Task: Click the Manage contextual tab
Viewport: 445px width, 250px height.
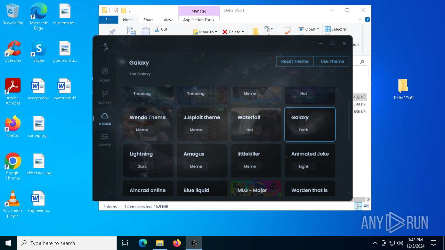Action: [x=199, y=11]
